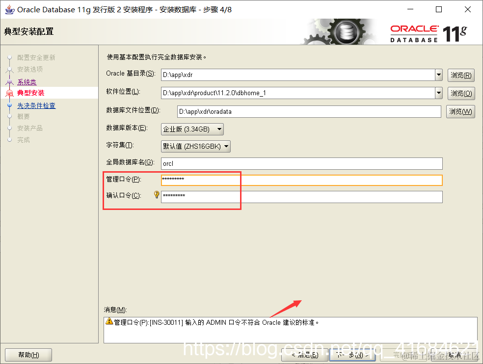Click the 安装产品 step in sidebar
483x364 pixels.
tap(30, 128)
